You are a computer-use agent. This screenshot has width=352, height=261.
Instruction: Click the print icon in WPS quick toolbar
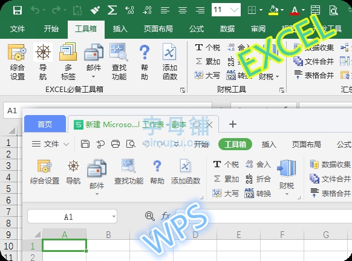116,144
